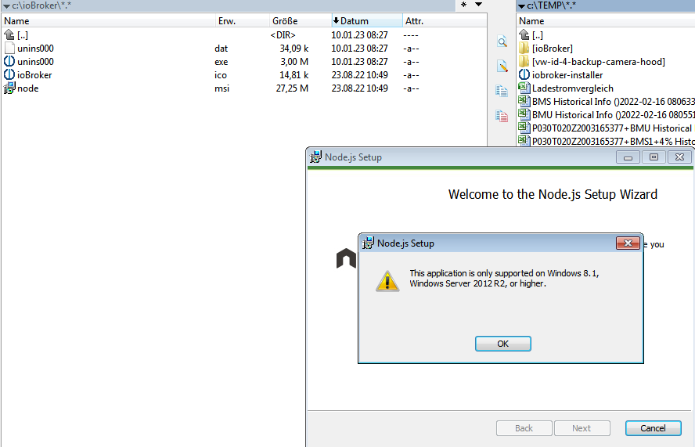The height and width of the screenshot is (447, 695).
Task: Click the node msi installer icon
Action: pyautogui.click(x=9, y=88)
